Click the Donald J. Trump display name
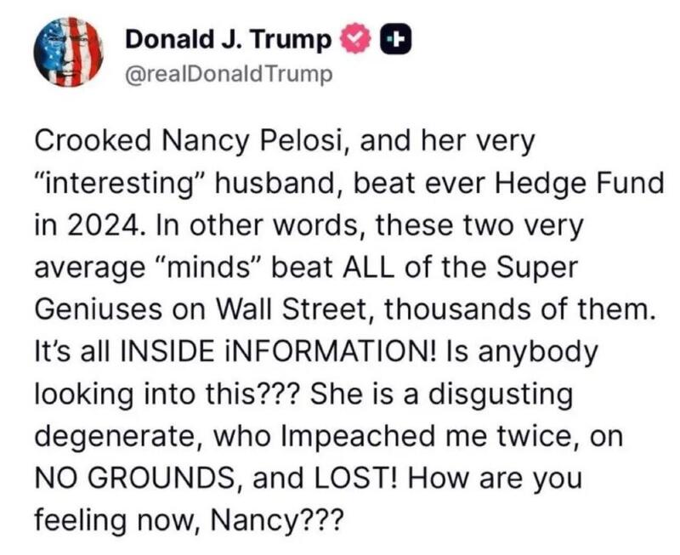The image size is (680, 555). [229, 38]
